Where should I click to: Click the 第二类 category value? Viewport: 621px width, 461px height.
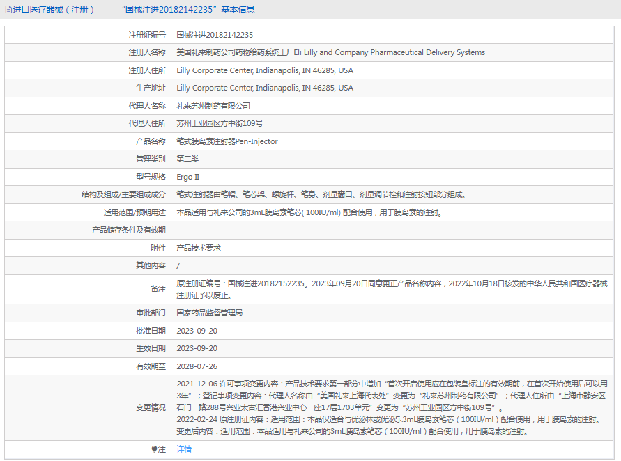tap(187, 159)
